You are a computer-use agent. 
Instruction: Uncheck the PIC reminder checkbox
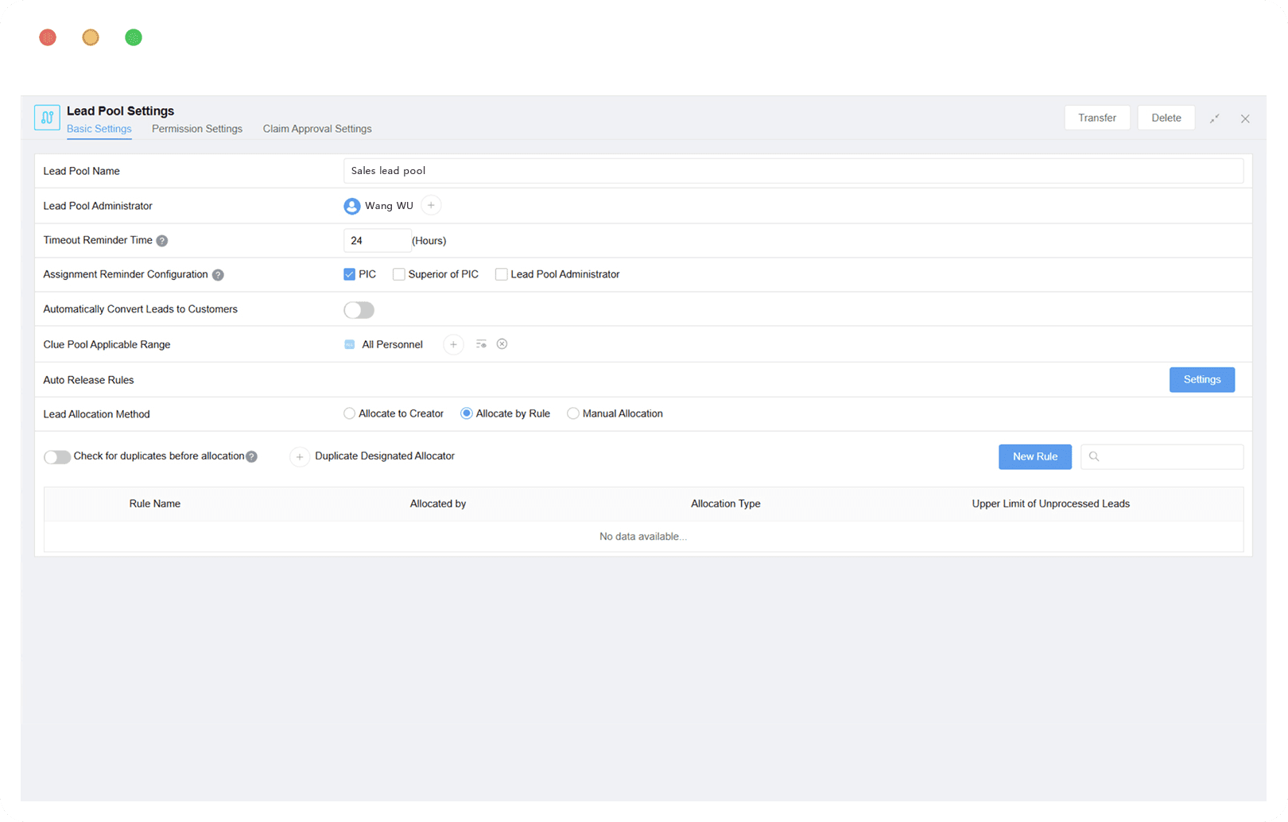(349, 274)
